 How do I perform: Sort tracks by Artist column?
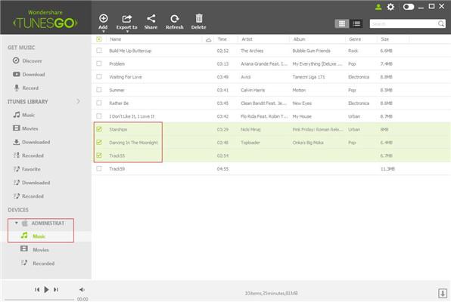click(247, 39)
